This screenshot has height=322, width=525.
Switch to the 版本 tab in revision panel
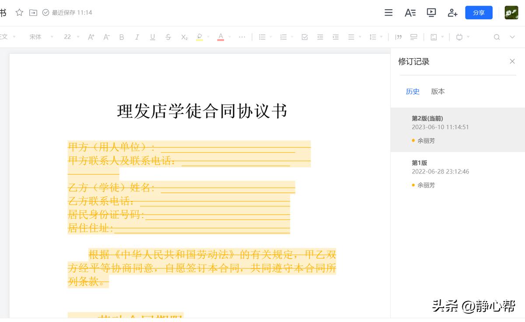437,91
